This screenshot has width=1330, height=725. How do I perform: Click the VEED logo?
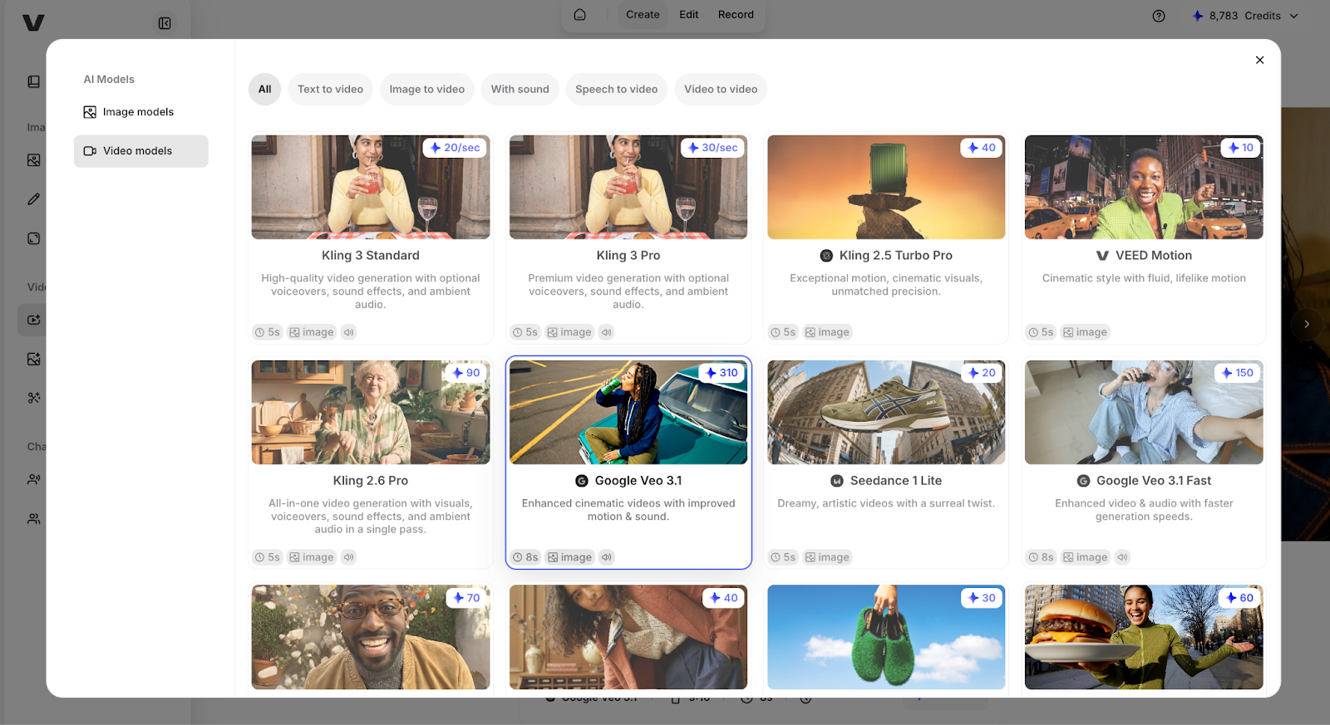(x=33, y=22)
